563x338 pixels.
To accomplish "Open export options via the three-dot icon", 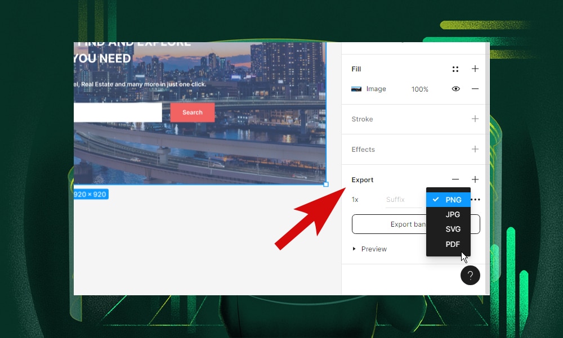I will (x=476, y=200).
